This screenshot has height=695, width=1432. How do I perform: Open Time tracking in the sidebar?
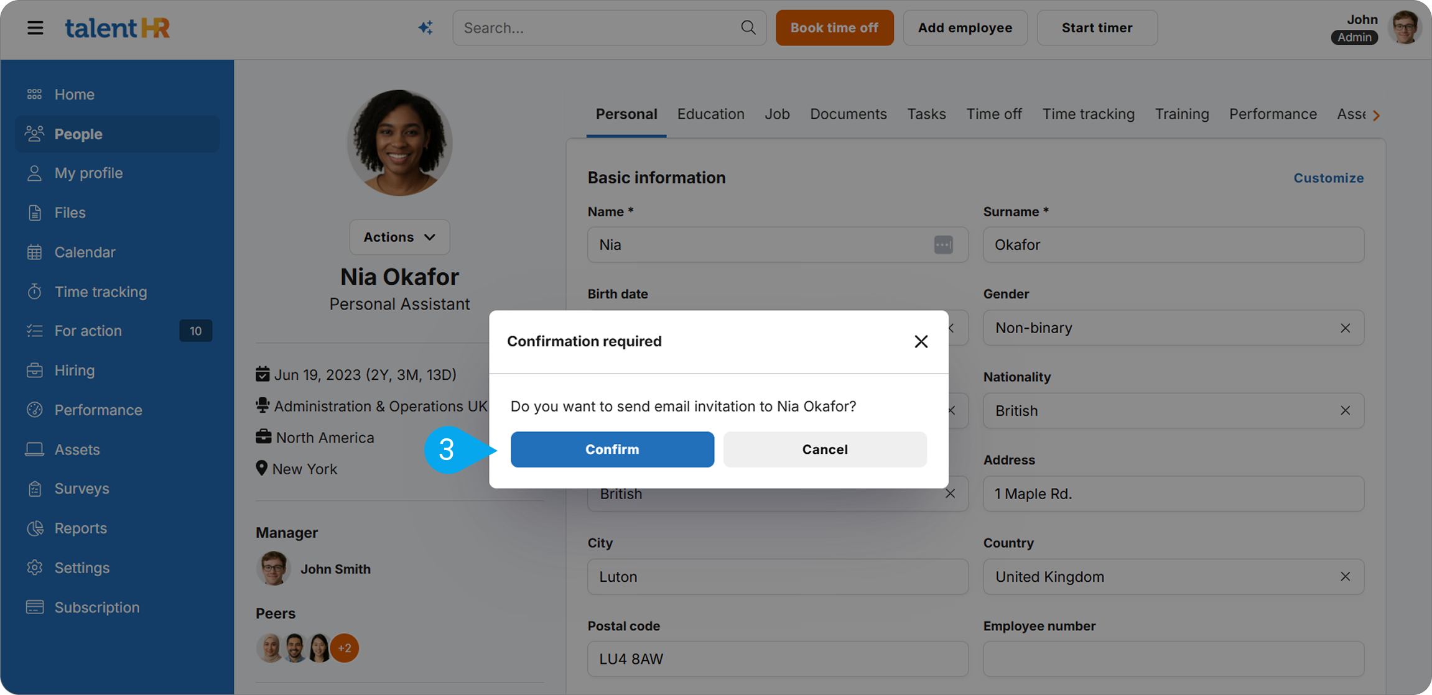[100, 292]
